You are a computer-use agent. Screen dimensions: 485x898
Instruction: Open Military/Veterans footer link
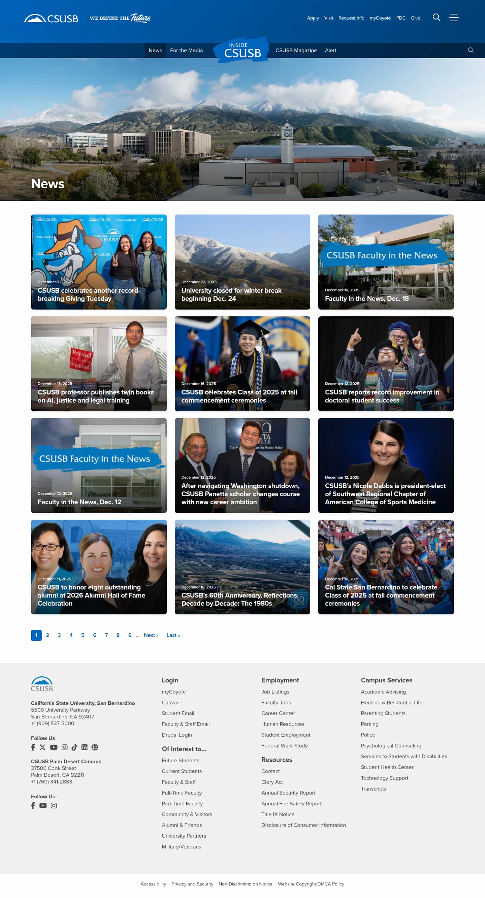point(181,847)
